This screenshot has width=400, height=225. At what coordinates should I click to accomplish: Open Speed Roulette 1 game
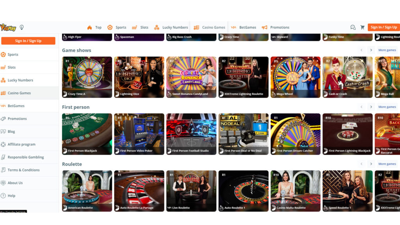coord(348,191)
